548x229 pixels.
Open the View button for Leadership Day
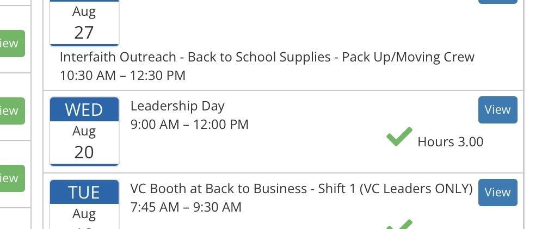[497, 110]
